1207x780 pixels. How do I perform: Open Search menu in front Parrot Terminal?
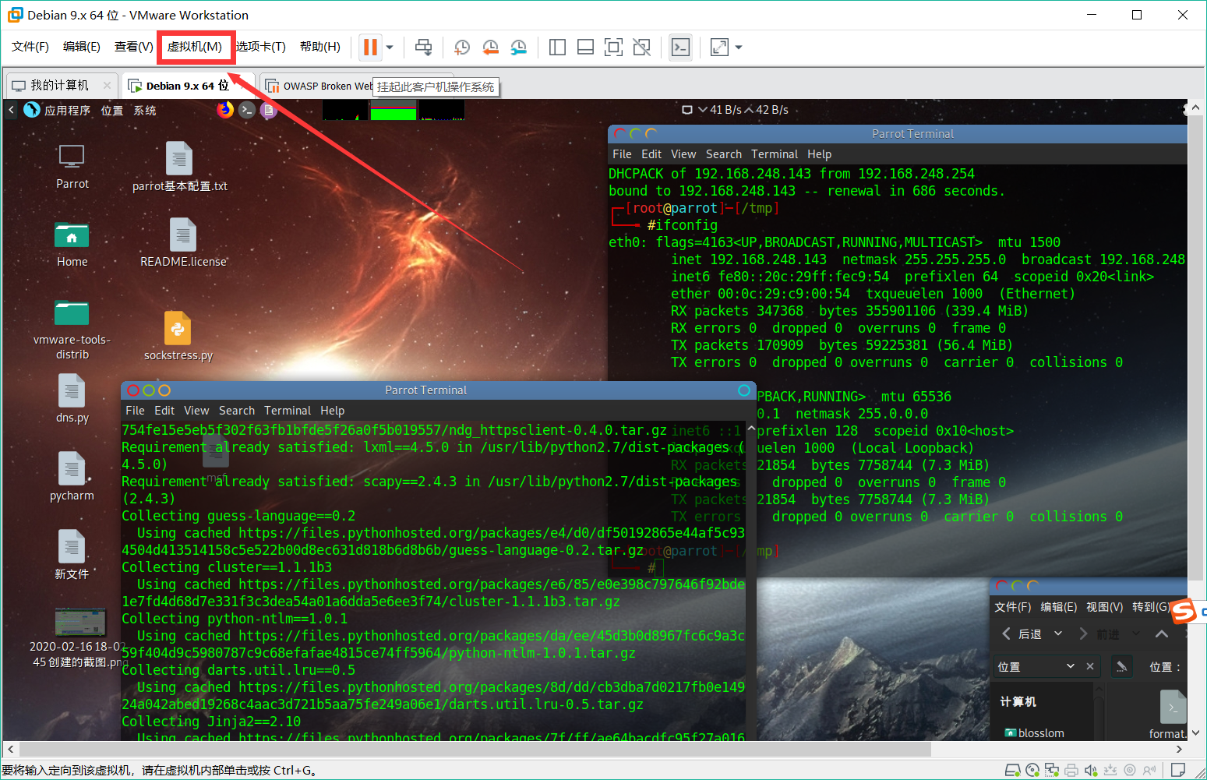tap(237, 411)
